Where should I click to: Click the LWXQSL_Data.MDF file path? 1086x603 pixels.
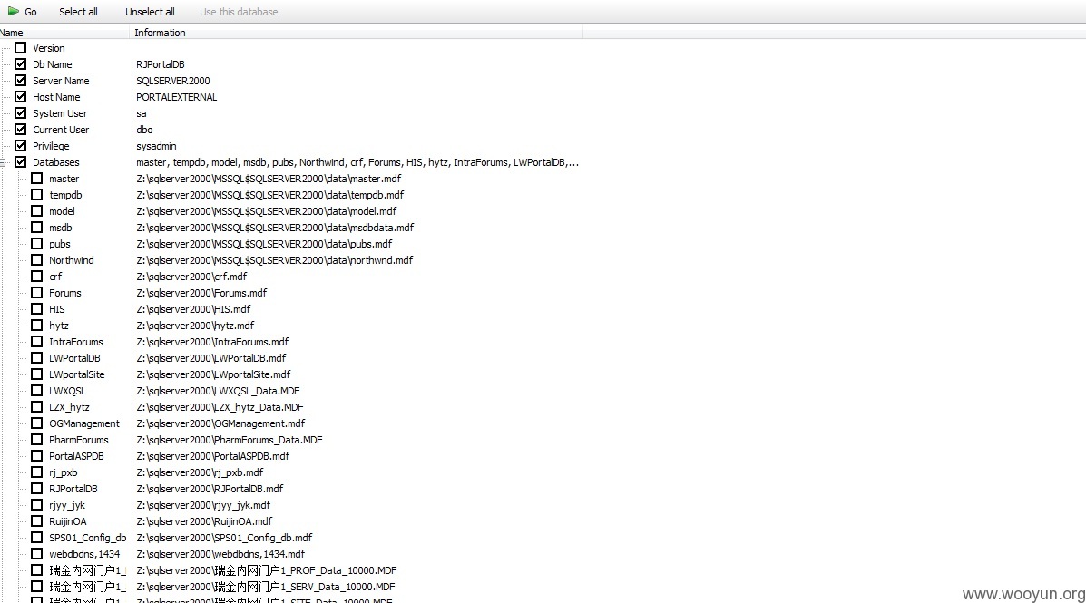[x=218, y=391]
